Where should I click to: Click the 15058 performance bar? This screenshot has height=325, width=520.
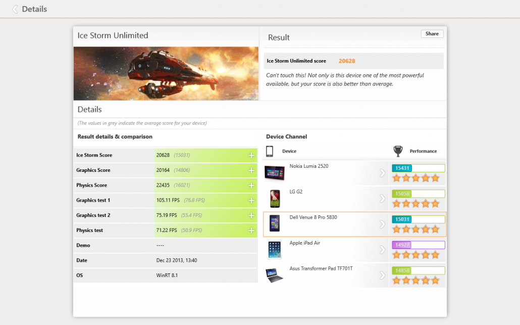pyautogui.click(x=418, y=194)
